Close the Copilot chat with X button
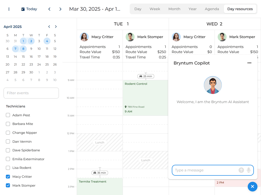 coord(252,187)
